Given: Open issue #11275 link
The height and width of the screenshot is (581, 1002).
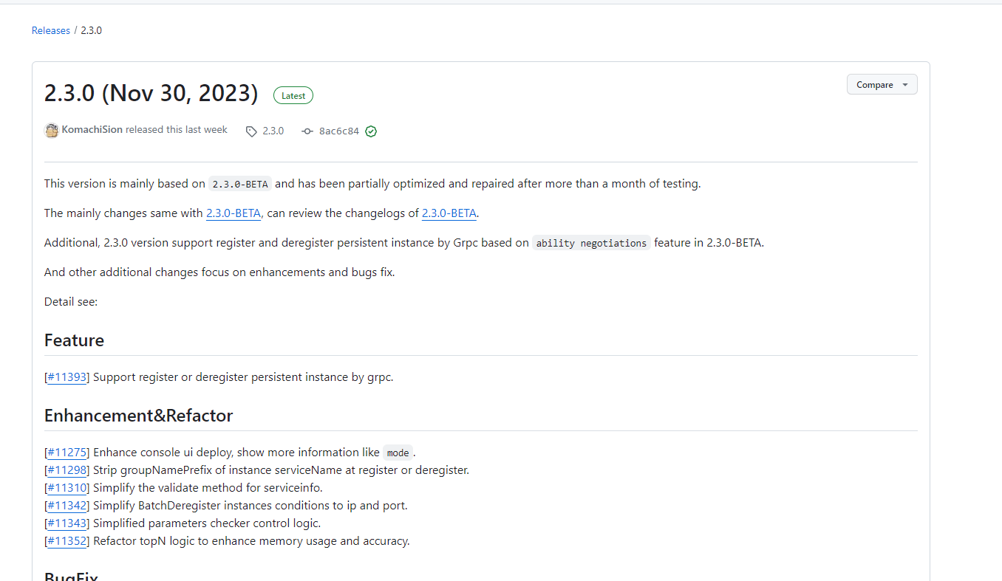Looking at the screenshot, I should tap(67, 453).
